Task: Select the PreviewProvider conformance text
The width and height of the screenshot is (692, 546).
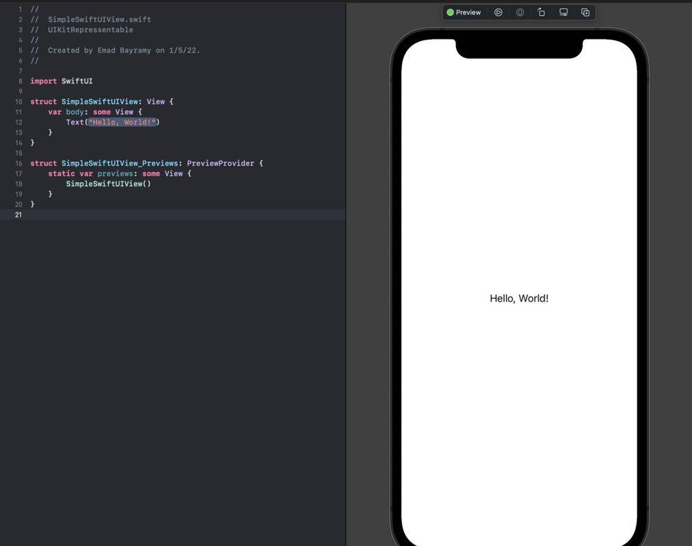Action: [x=221, y=163]
